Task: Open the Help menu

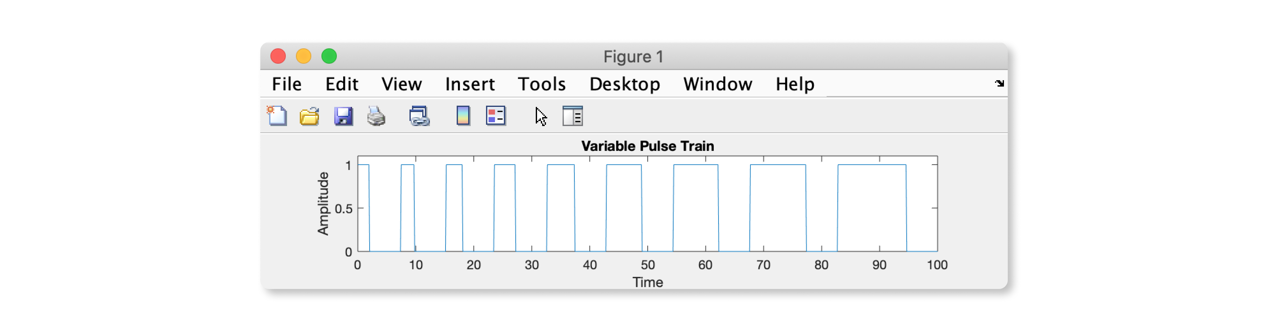Action: 794,85
